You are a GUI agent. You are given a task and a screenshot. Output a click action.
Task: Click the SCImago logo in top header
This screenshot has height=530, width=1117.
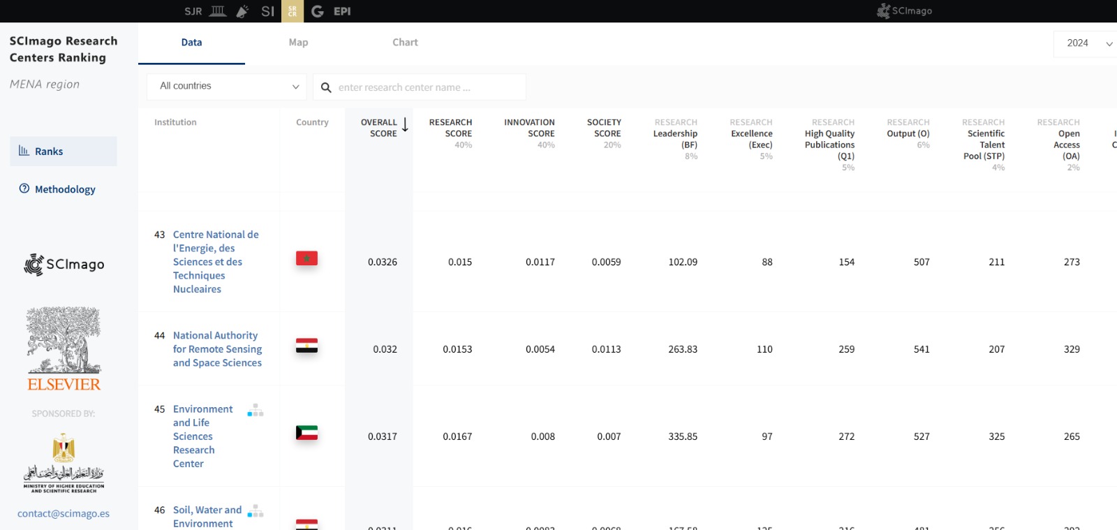point(904,11)
